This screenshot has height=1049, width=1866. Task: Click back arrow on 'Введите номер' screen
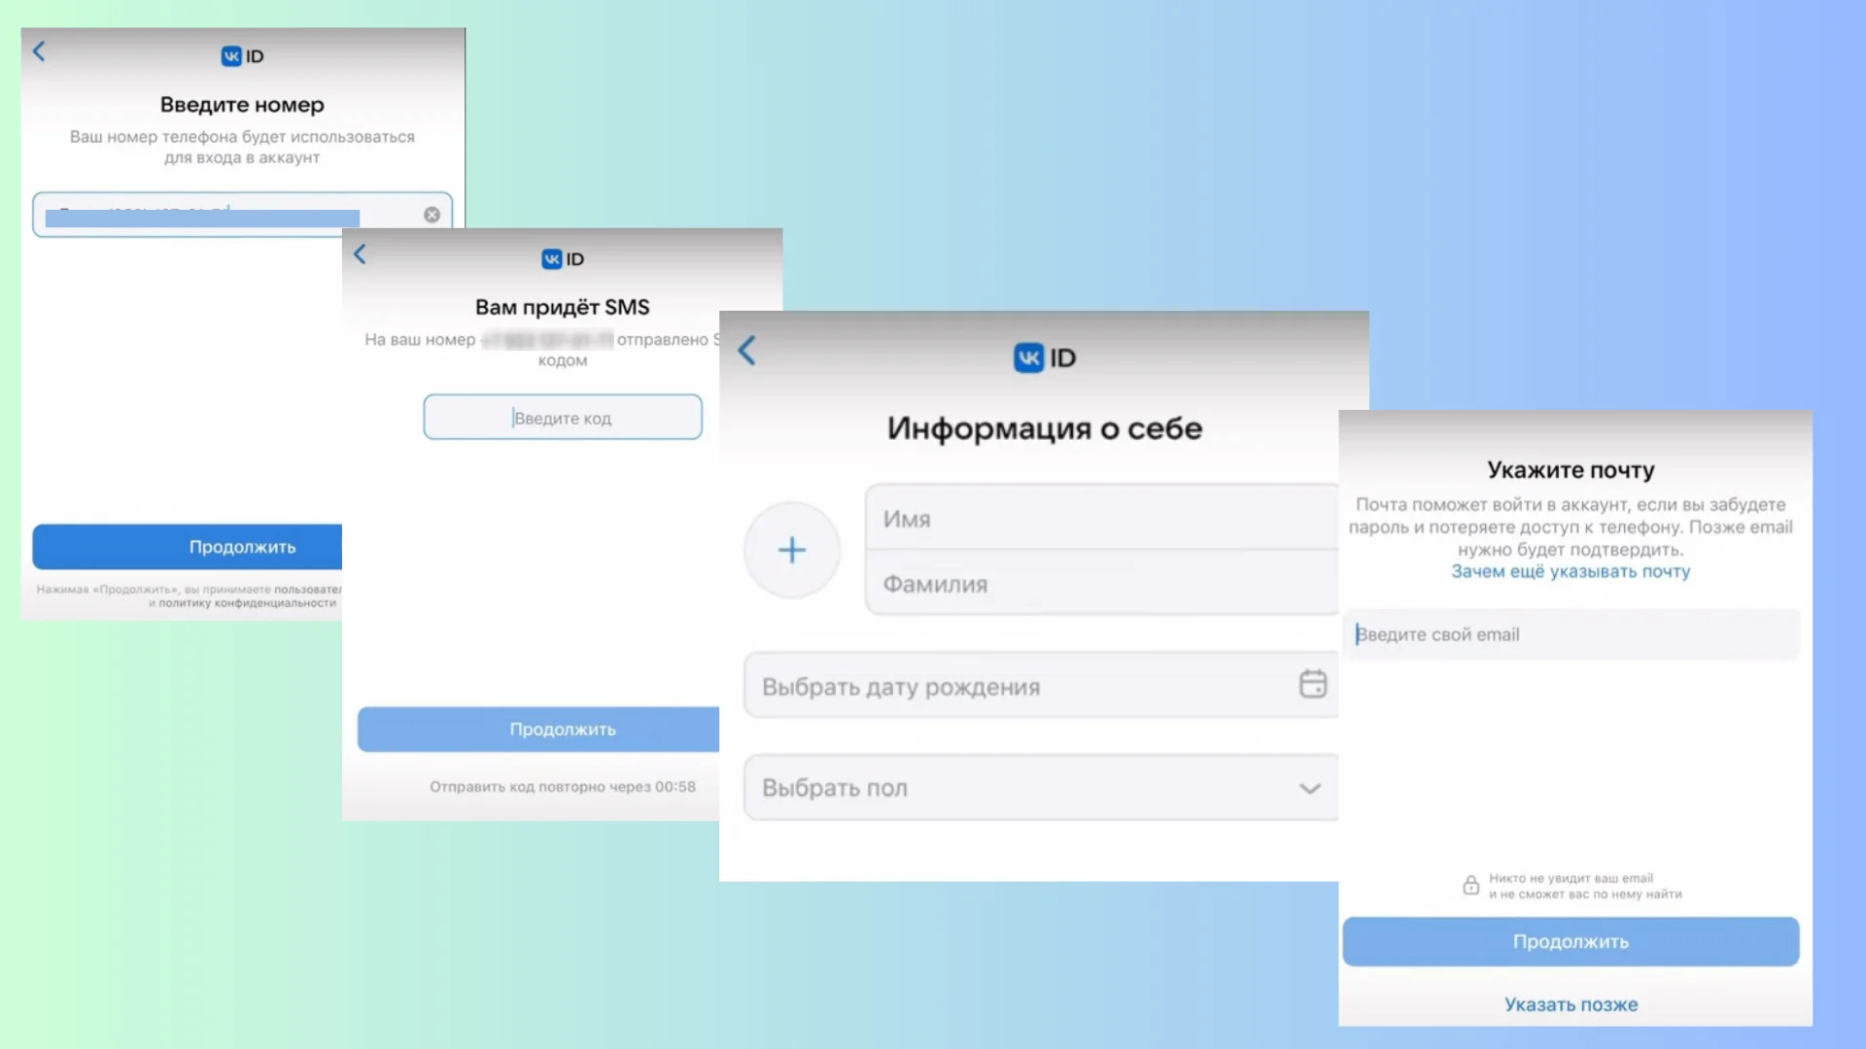click(x=39, y=51)
